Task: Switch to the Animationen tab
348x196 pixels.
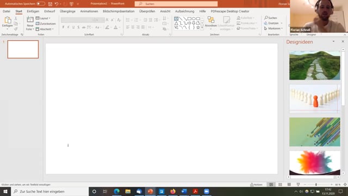Action: tap(89, 11)
